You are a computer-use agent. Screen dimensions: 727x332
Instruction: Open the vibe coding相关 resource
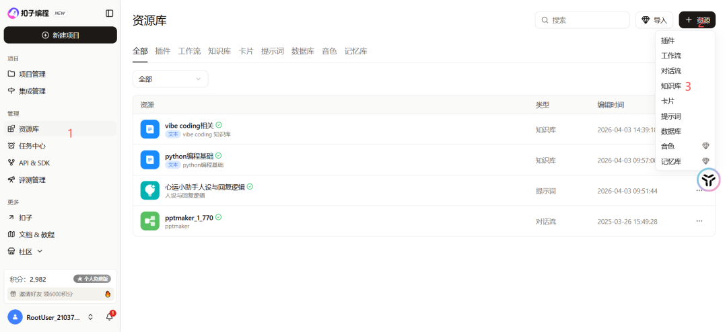(x=189, y=126)
